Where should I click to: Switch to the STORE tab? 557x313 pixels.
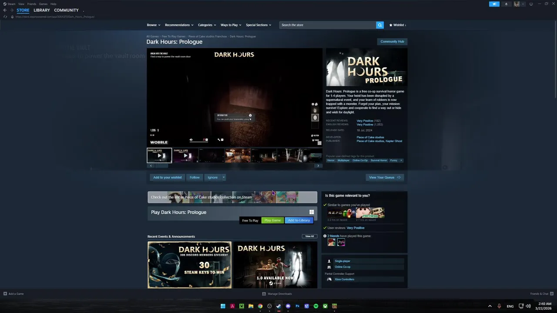click(23, 10)
